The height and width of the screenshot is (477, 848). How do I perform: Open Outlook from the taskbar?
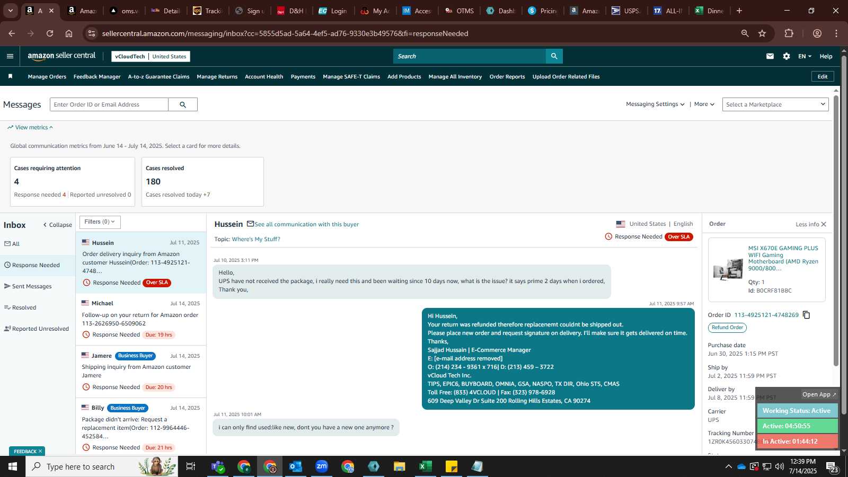[296, 466]
